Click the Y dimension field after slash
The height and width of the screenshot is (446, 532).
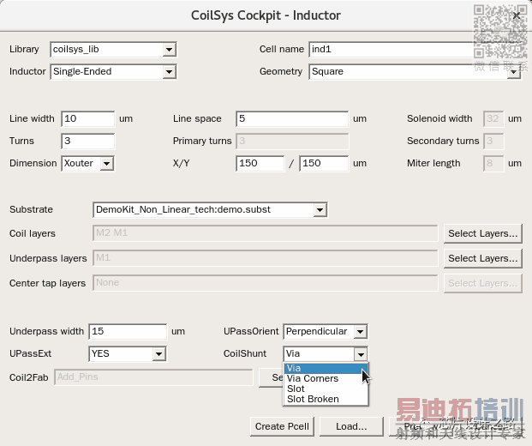[324, 163]
